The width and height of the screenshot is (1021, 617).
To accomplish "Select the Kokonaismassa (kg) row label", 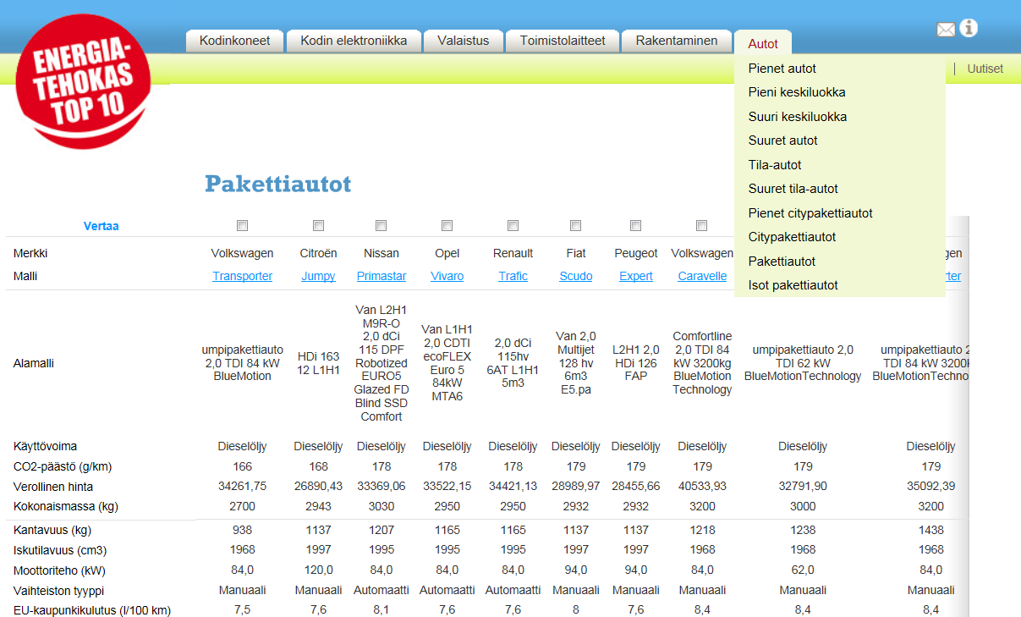I will click(x=64, y=507).
